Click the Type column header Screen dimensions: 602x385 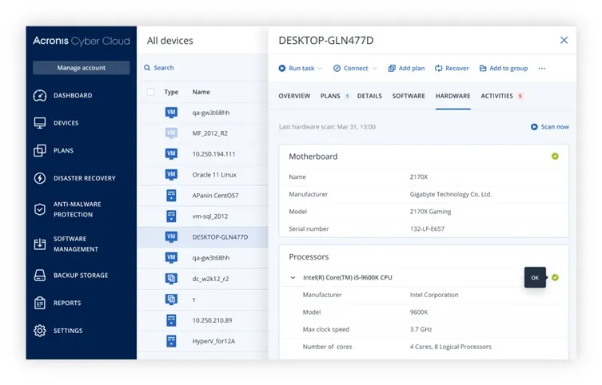tap(171, 92)
